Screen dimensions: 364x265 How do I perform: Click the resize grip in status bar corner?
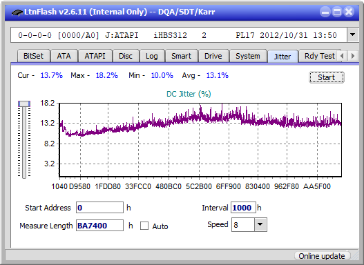coord(355,256)
